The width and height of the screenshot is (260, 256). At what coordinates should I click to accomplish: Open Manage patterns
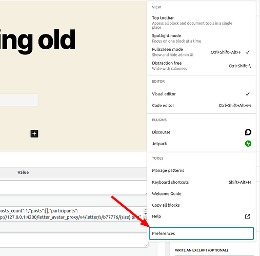pyautogui.click(x=202, y=170)
